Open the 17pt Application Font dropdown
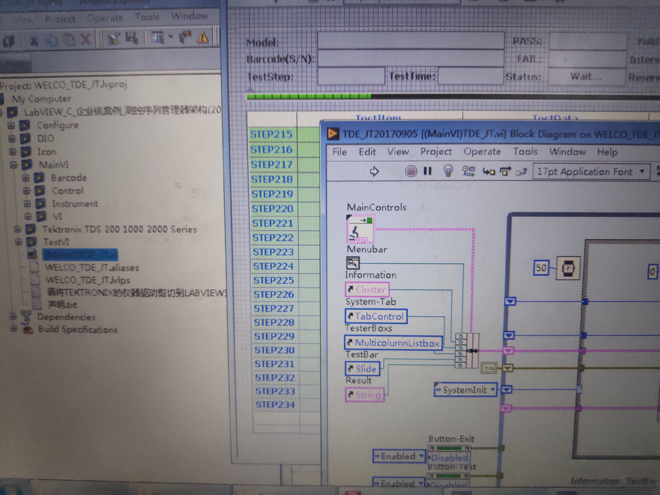Viewport: 660px width, 495px height. click(642, 172)
